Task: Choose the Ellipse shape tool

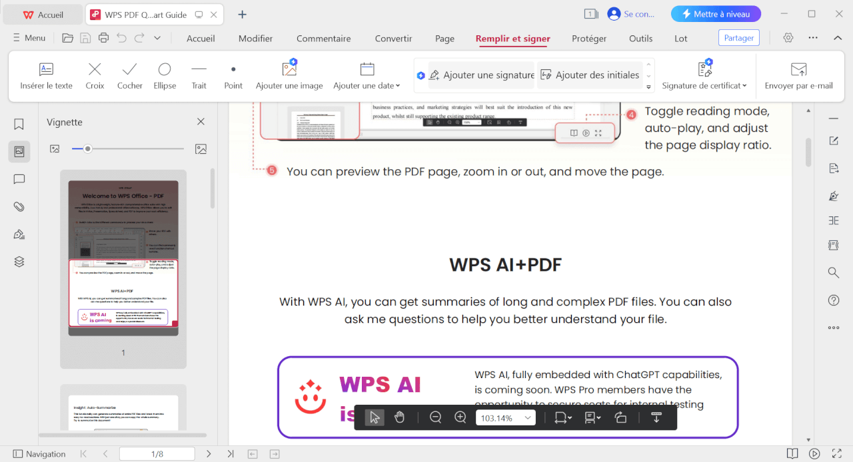Action: coord(165,76)
